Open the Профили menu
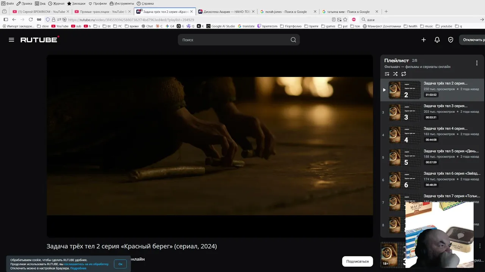The width and height of the screenshot is (485, 272). 98,3
